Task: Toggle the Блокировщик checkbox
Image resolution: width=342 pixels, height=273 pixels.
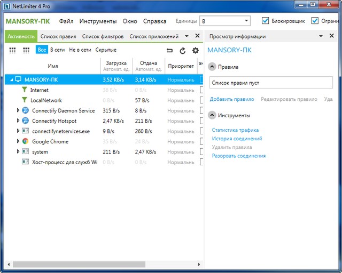Action: click(266, 21)
